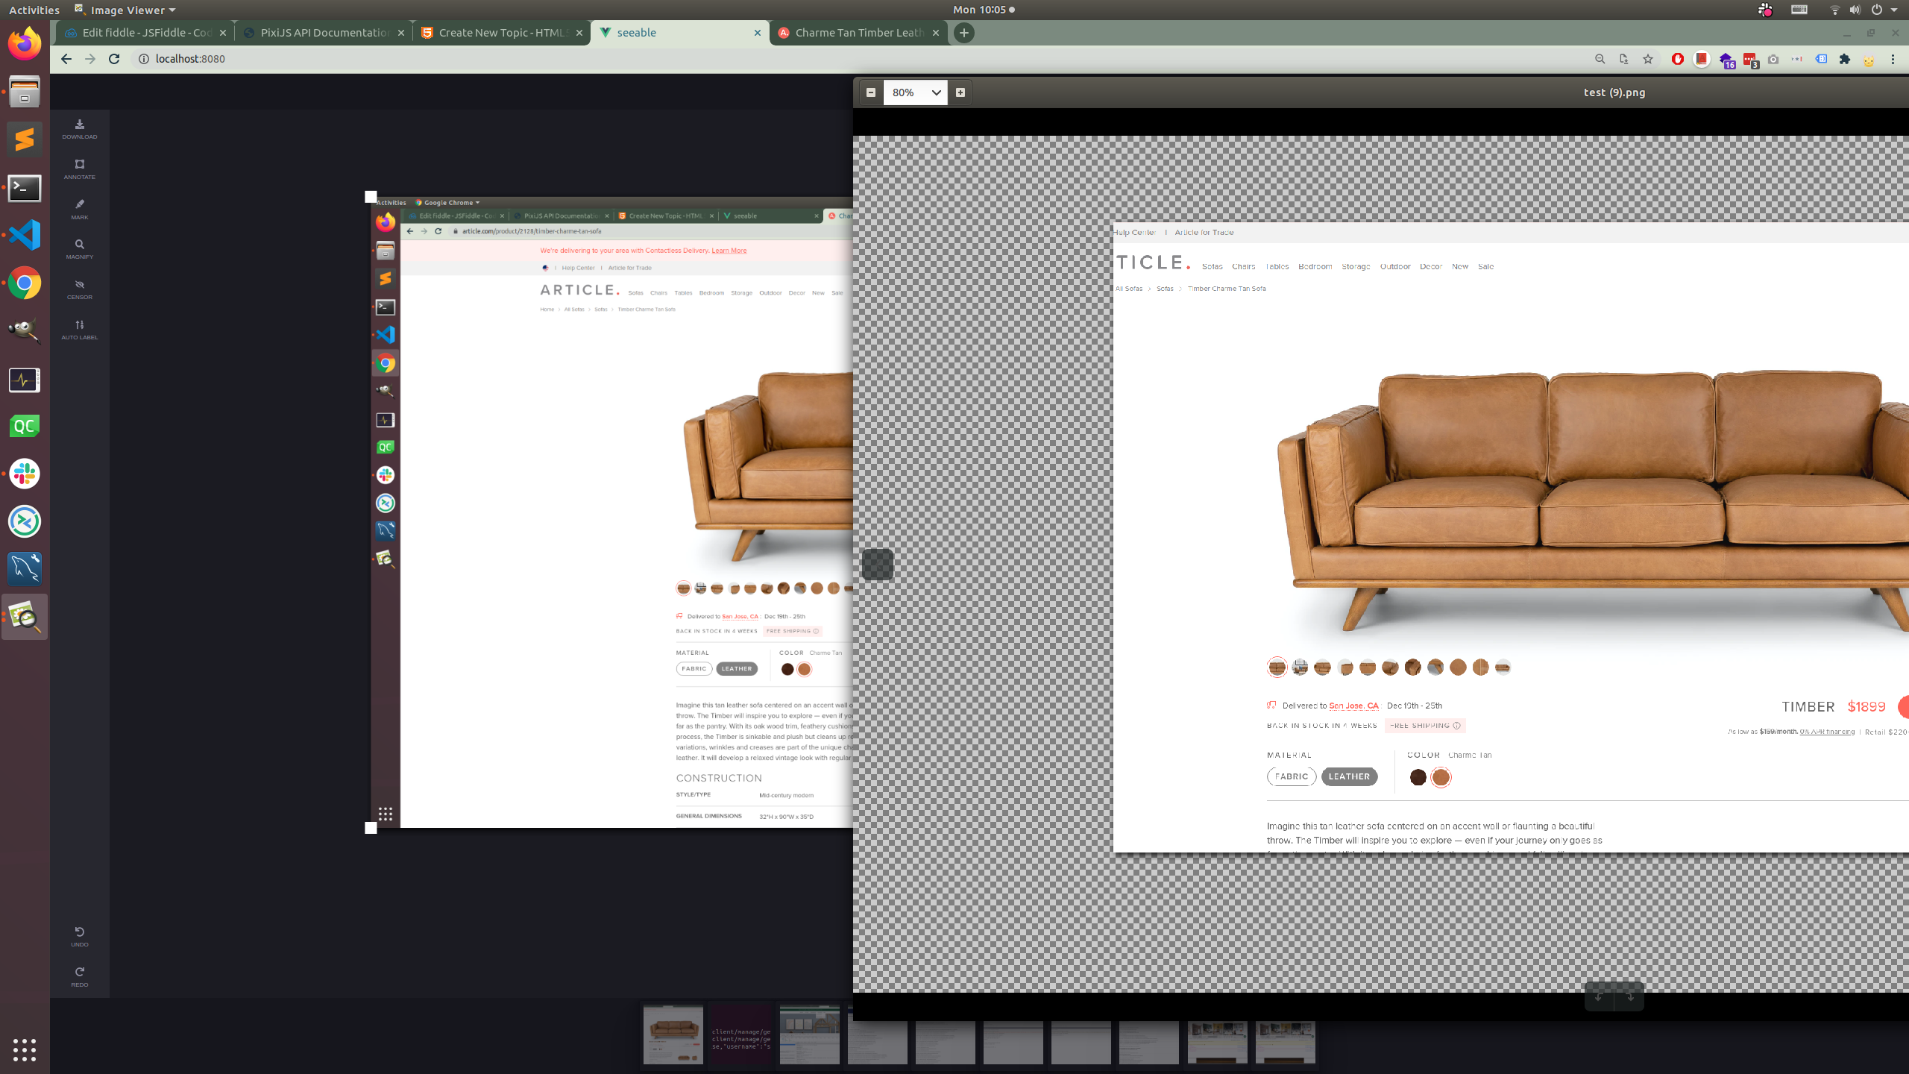Switch to PixiJS API Documentation tab
This screenshot has width=1909, height=1074.
[324, 33]
